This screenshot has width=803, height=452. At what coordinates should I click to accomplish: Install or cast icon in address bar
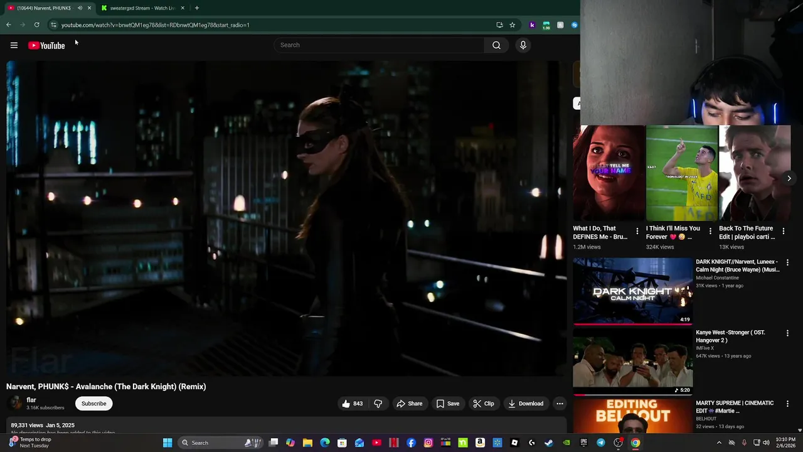[x=499, y=25]
